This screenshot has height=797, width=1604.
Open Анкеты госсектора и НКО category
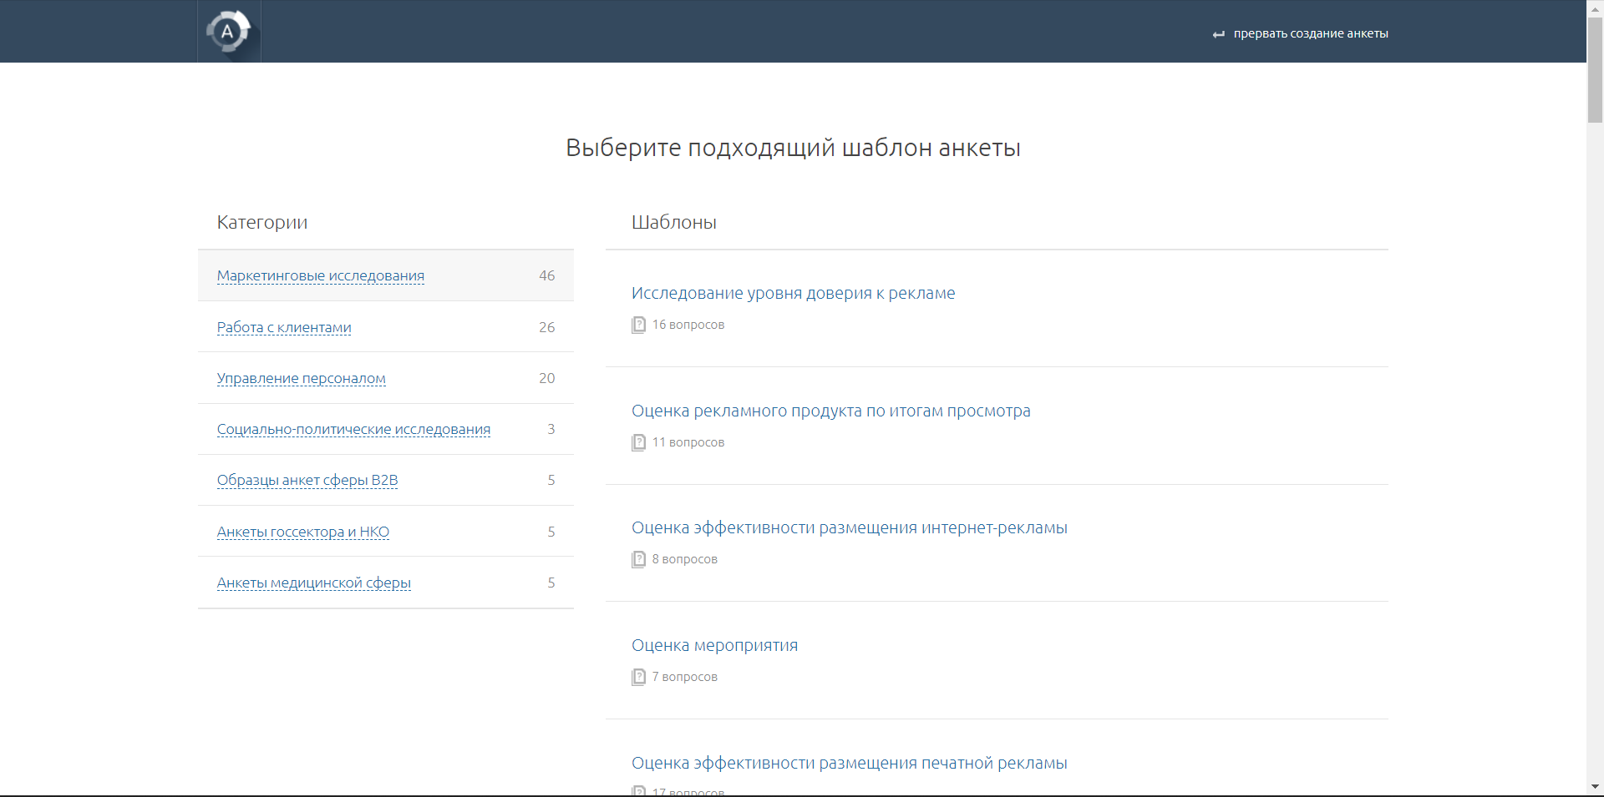click(x=303, y=532)
